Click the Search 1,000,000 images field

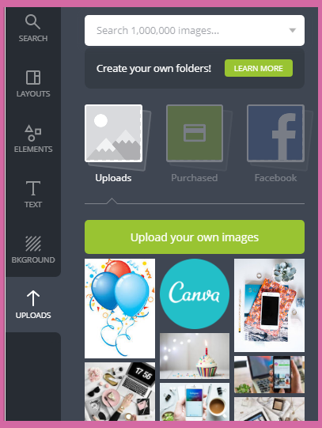(x=195, y=30)
